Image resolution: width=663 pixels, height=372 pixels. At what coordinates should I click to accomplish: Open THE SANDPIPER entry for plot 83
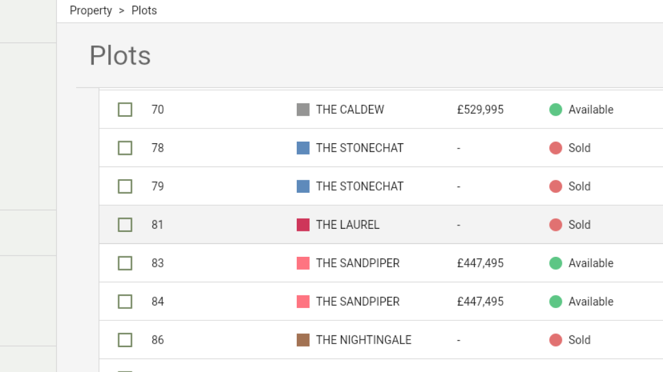[357, 263]
